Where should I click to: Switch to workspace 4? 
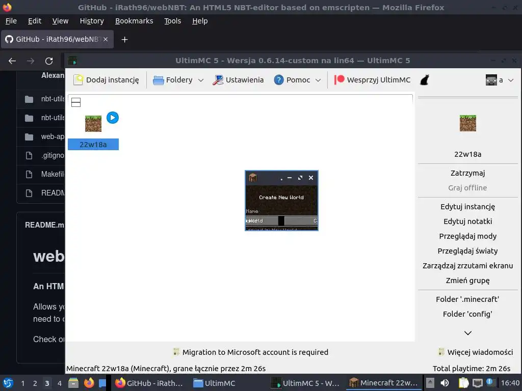pos(60,383)
